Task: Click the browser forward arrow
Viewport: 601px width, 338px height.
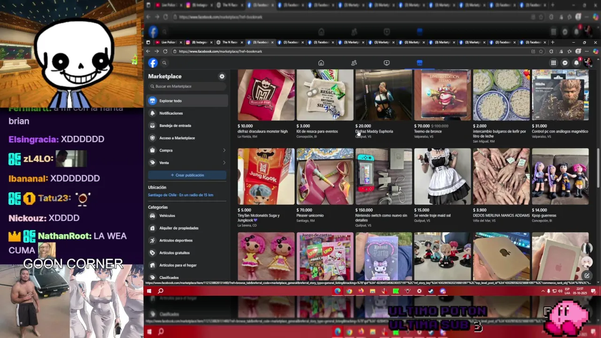Action: tap(156, 51)
